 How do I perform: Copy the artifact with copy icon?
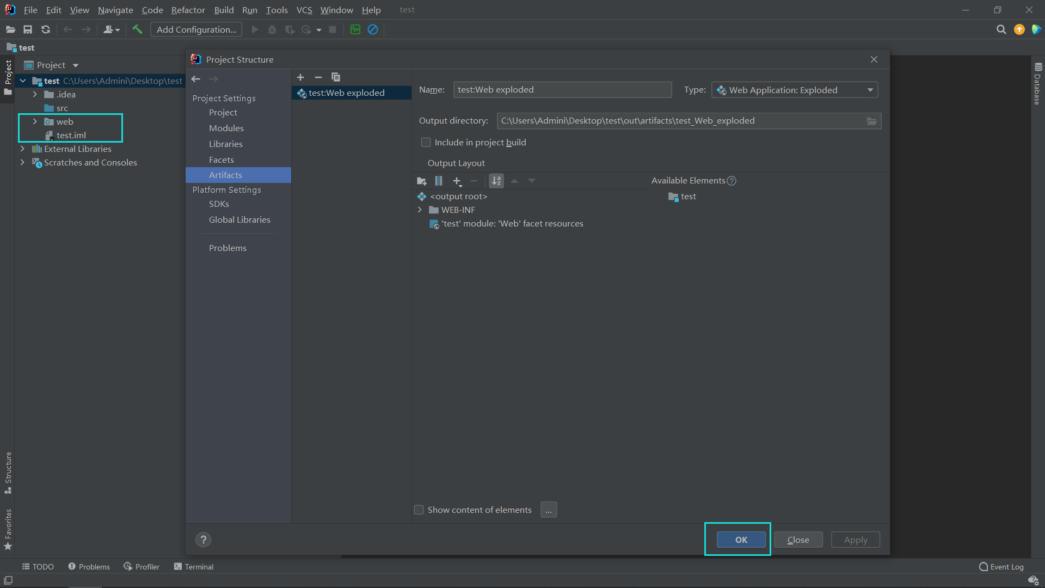point(336,77)
